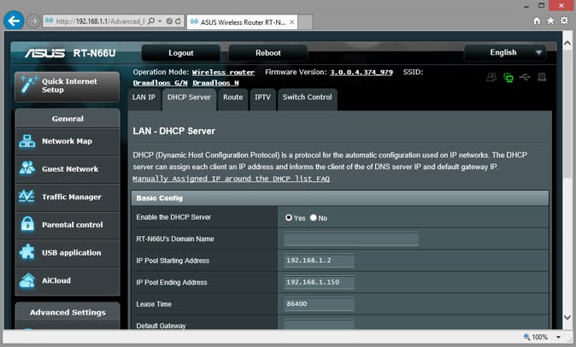The image size is (576, 347).
Task: Click the IP Pool Ending Address field
Action: (x=320, y=282)
